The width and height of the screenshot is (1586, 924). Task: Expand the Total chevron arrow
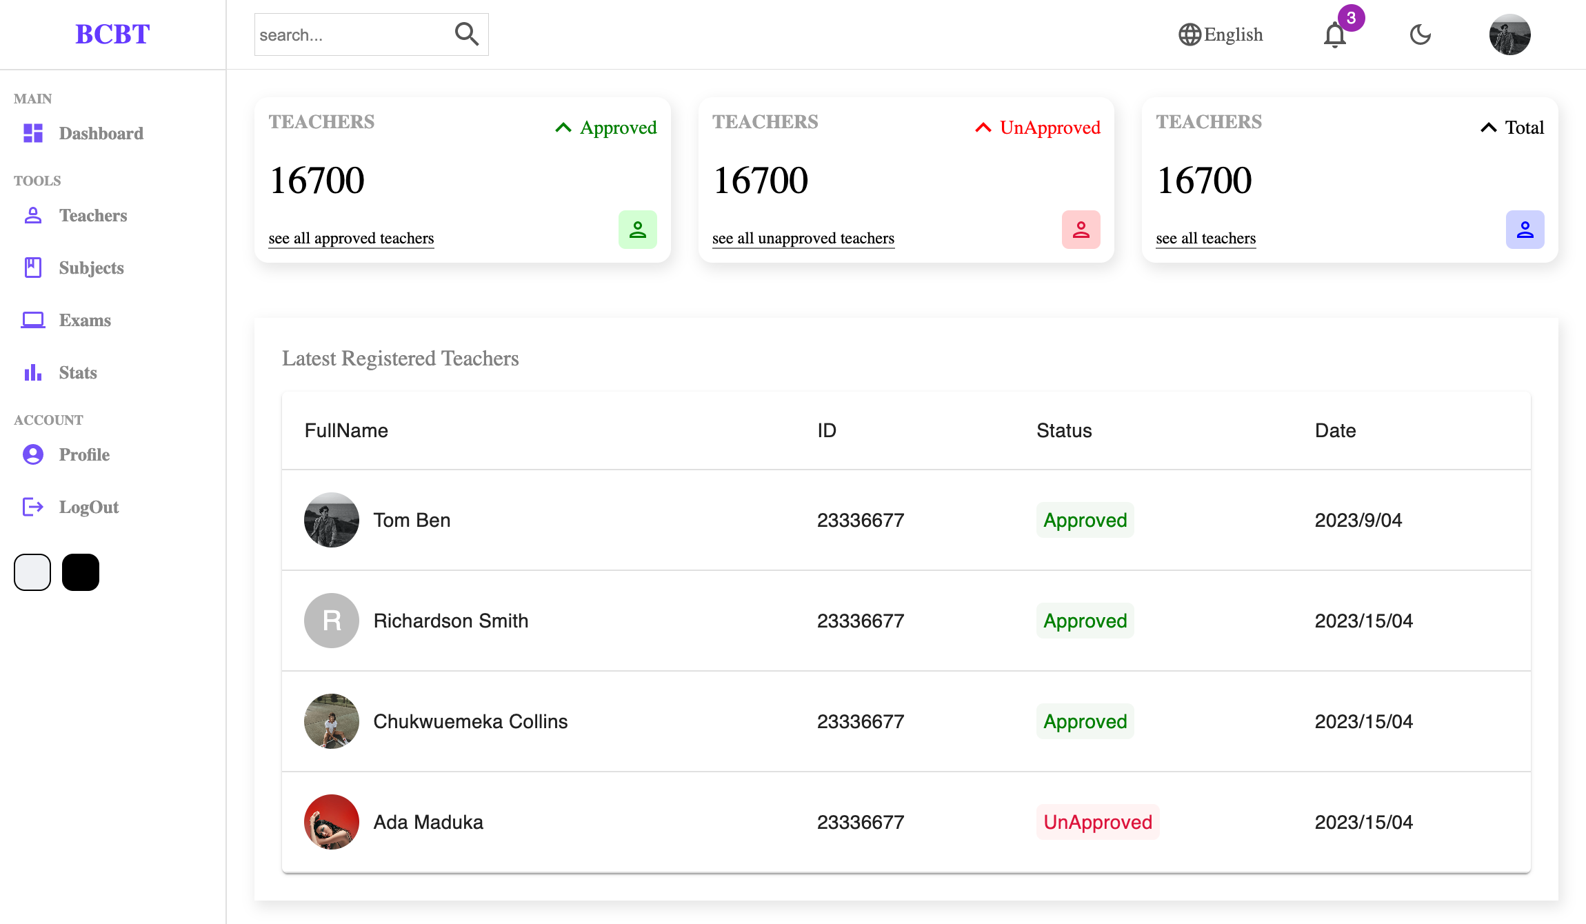coord(1488,128)
